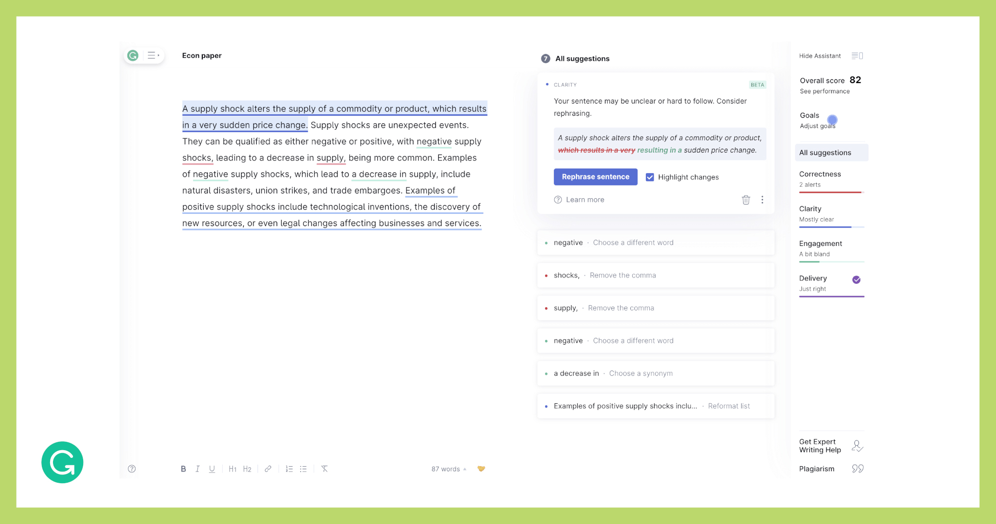Clear formatting with the toolbar icon
Viewport: 996px width, 524px height.
point(324,469)
